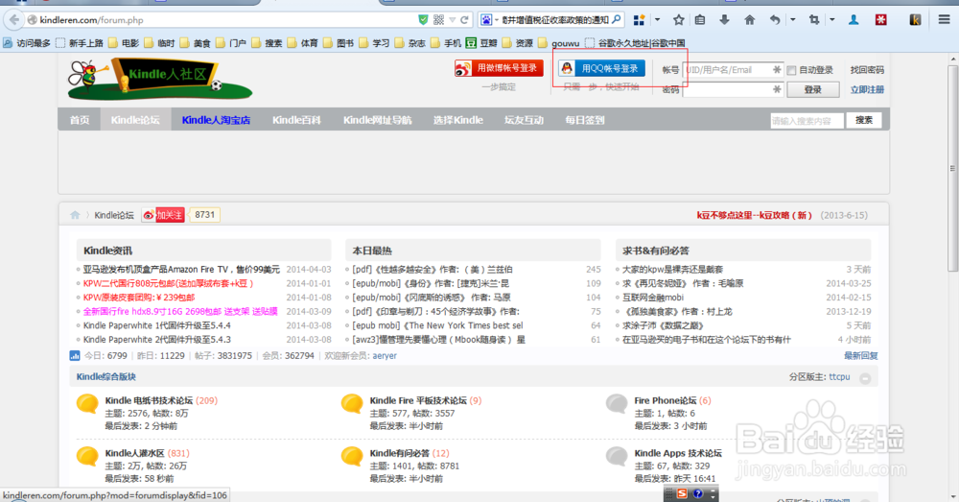Screen dimensions: 959x502
Task: Open 豆瓣 bookmark
Action: [x=482, y=43]
